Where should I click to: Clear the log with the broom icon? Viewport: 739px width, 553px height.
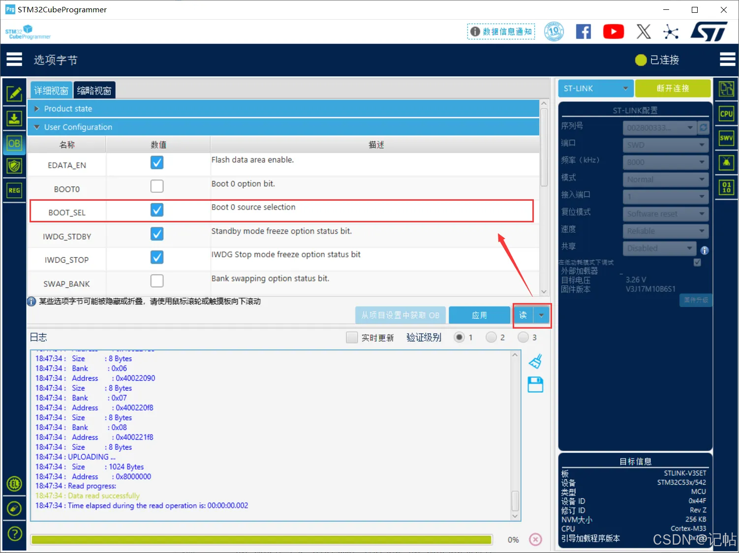coord(535,361)
